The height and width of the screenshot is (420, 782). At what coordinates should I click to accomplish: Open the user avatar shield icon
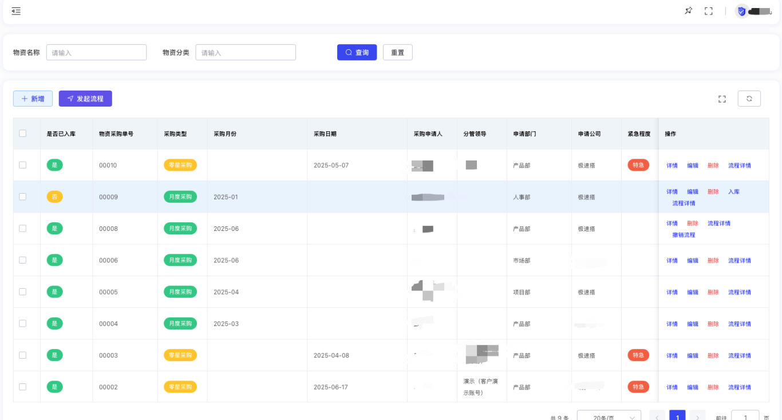point(742,11)
